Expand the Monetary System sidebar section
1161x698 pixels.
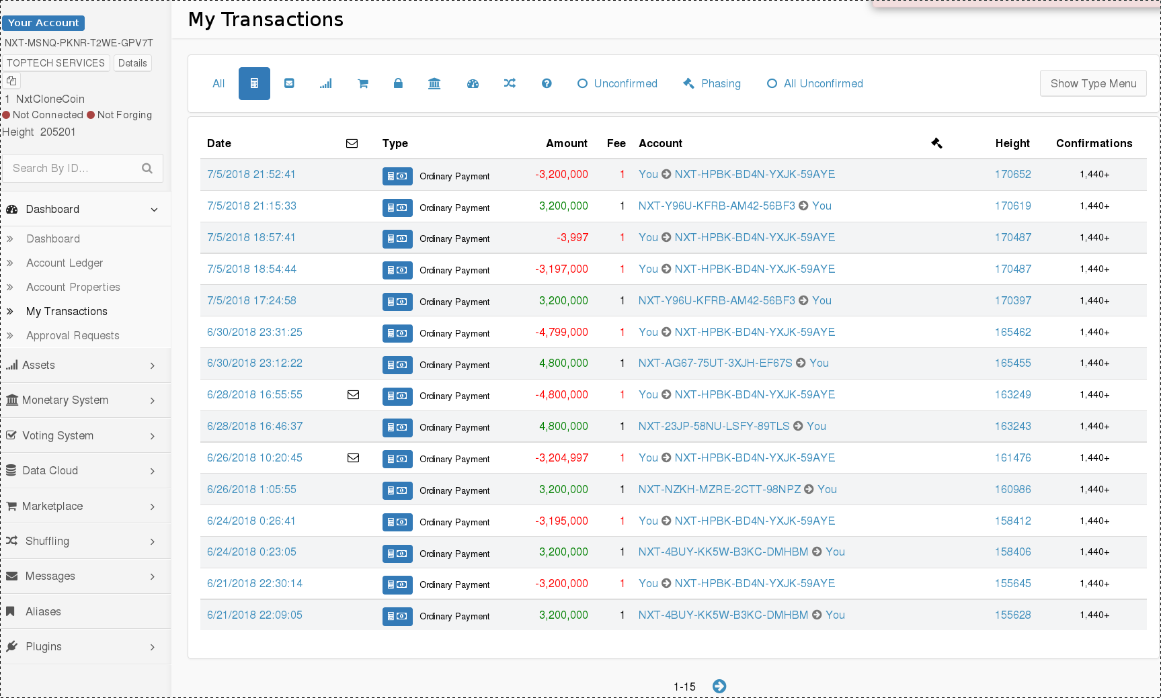click(x=85, y=400)
